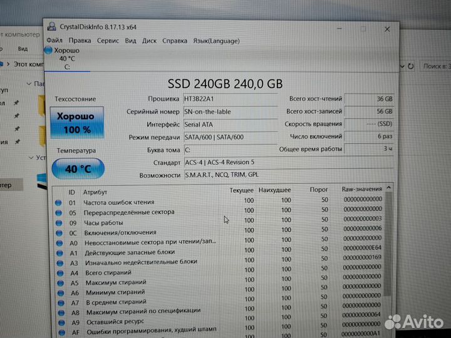Click raw value 000000000169

tap(362, 257)
